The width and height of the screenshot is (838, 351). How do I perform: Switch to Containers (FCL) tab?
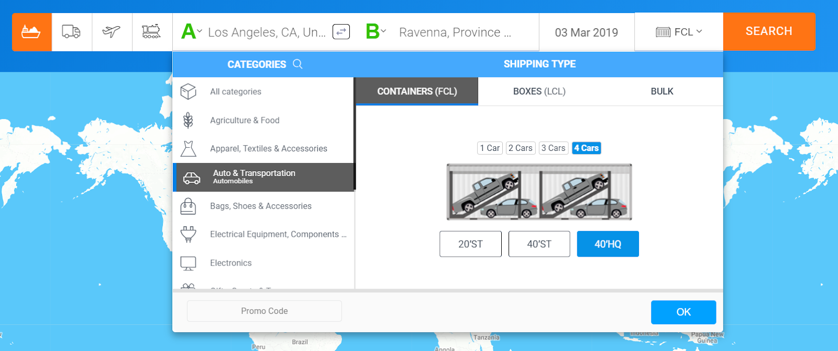417,91
